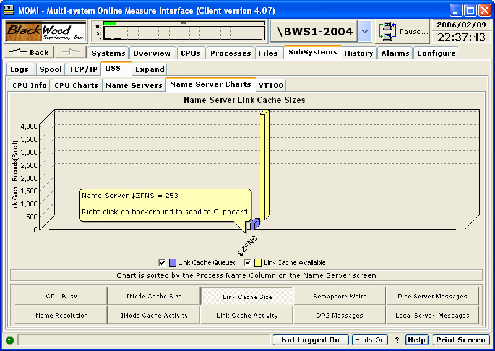
Task: Click the MOMI title bar icon
Action: click(9, 11)
